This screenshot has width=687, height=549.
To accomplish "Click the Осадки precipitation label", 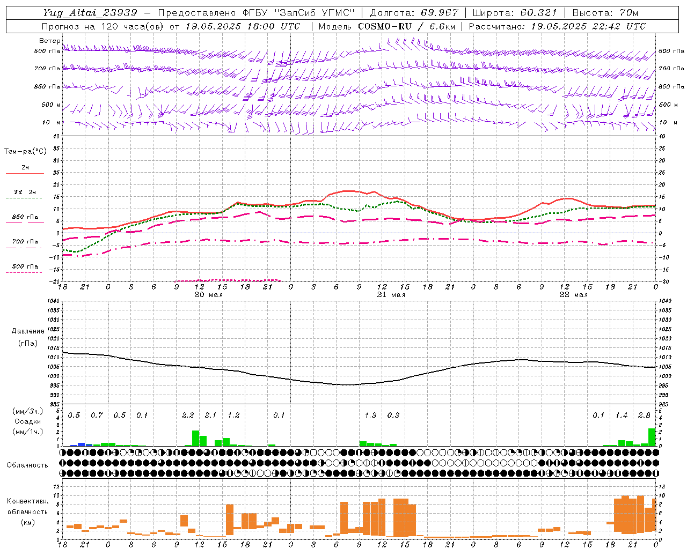I will tap(28, 421).
